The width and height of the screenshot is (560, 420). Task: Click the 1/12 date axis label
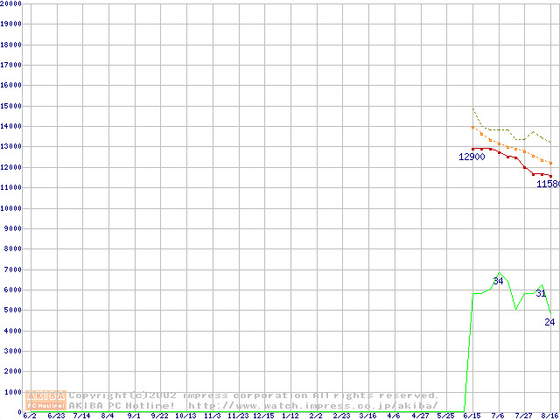pos(290,416)
